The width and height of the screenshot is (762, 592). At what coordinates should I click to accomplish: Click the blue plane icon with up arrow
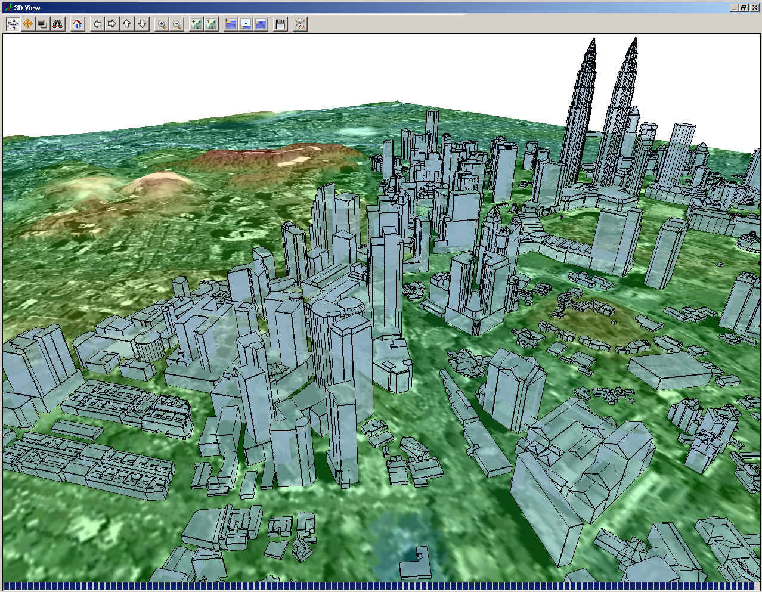click(x=261, y=24)
